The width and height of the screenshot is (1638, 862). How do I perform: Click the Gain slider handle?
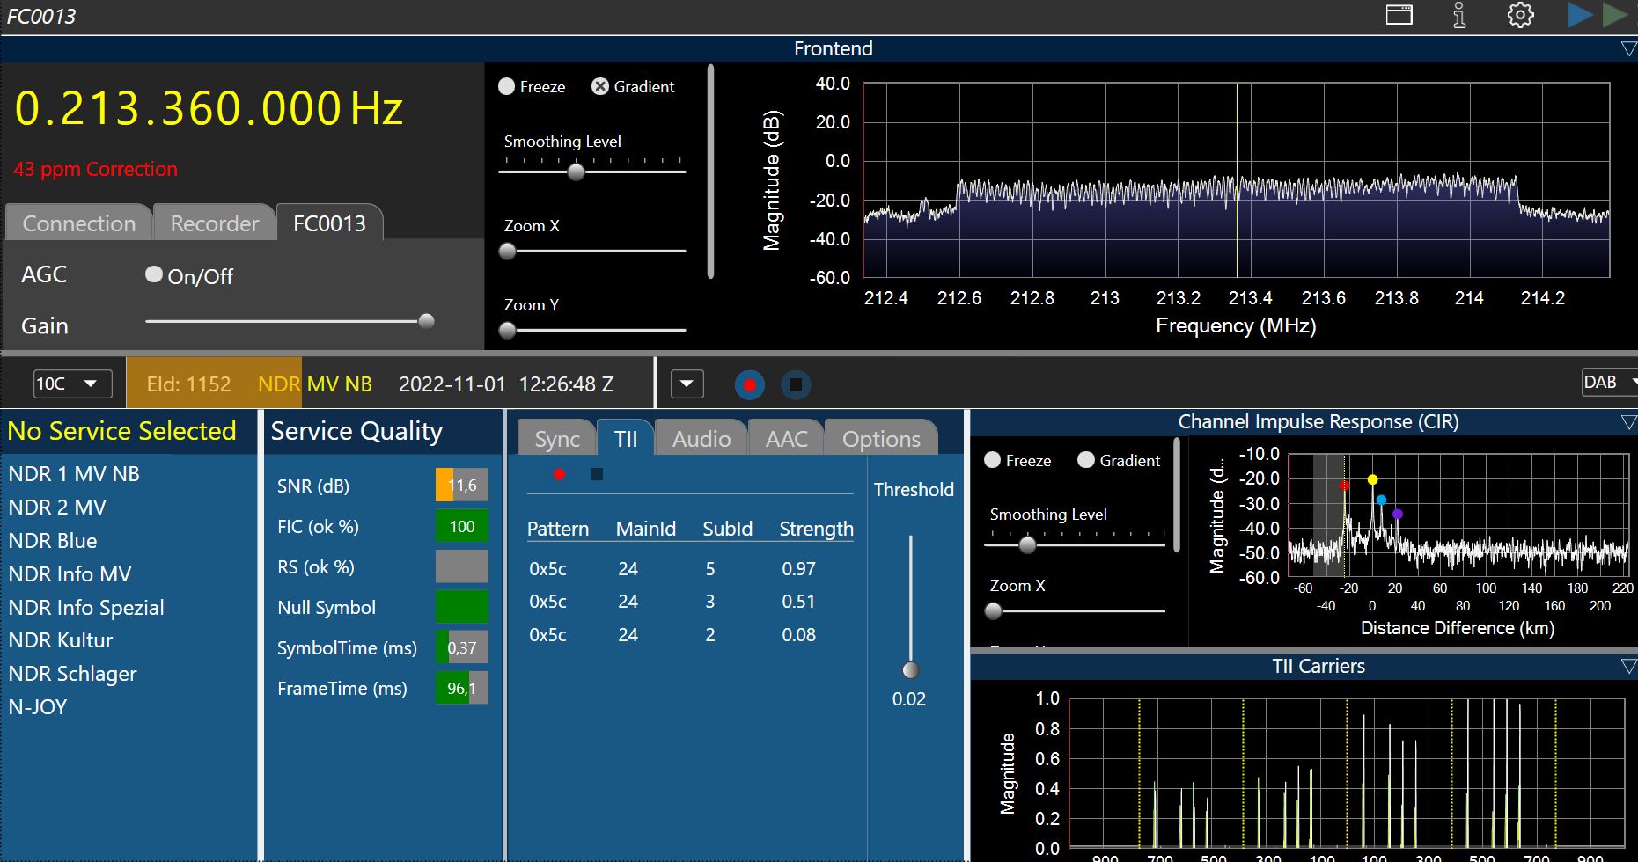426,321
